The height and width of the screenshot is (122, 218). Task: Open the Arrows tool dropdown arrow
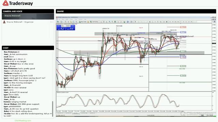[x=162, y=22]
